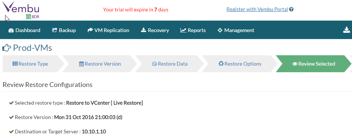
Task: Open the Recovery menu
Action: tap(155, 30)
